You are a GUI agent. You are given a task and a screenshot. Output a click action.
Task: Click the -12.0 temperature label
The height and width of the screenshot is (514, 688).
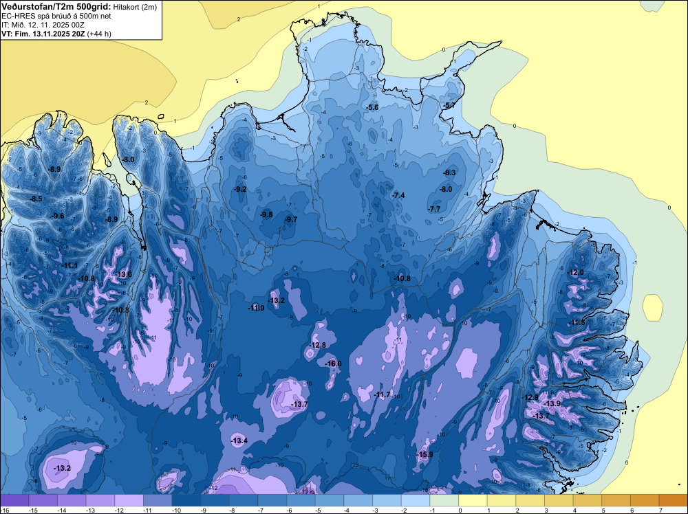pos(576,272)
